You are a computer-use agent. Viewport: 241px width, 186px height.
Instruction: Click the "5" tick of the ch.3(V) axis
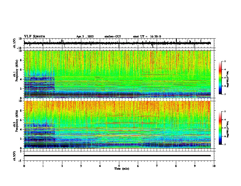pos(21,151)
